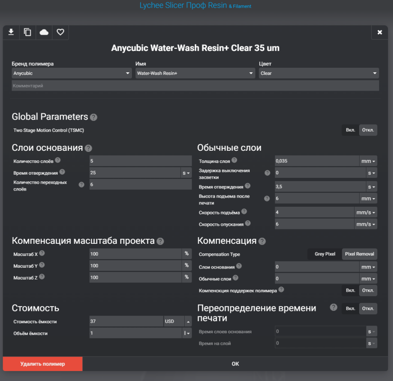Show help for Скорость опускания
393x381 pixels.
tap(248, 223)
